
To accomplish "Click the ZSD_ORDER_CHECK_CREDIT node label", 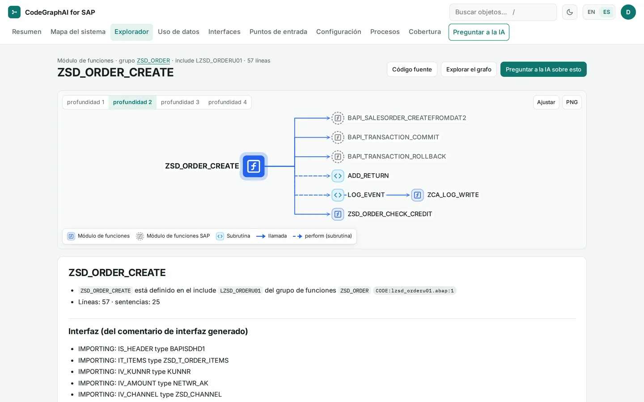I will click(390, 214).
